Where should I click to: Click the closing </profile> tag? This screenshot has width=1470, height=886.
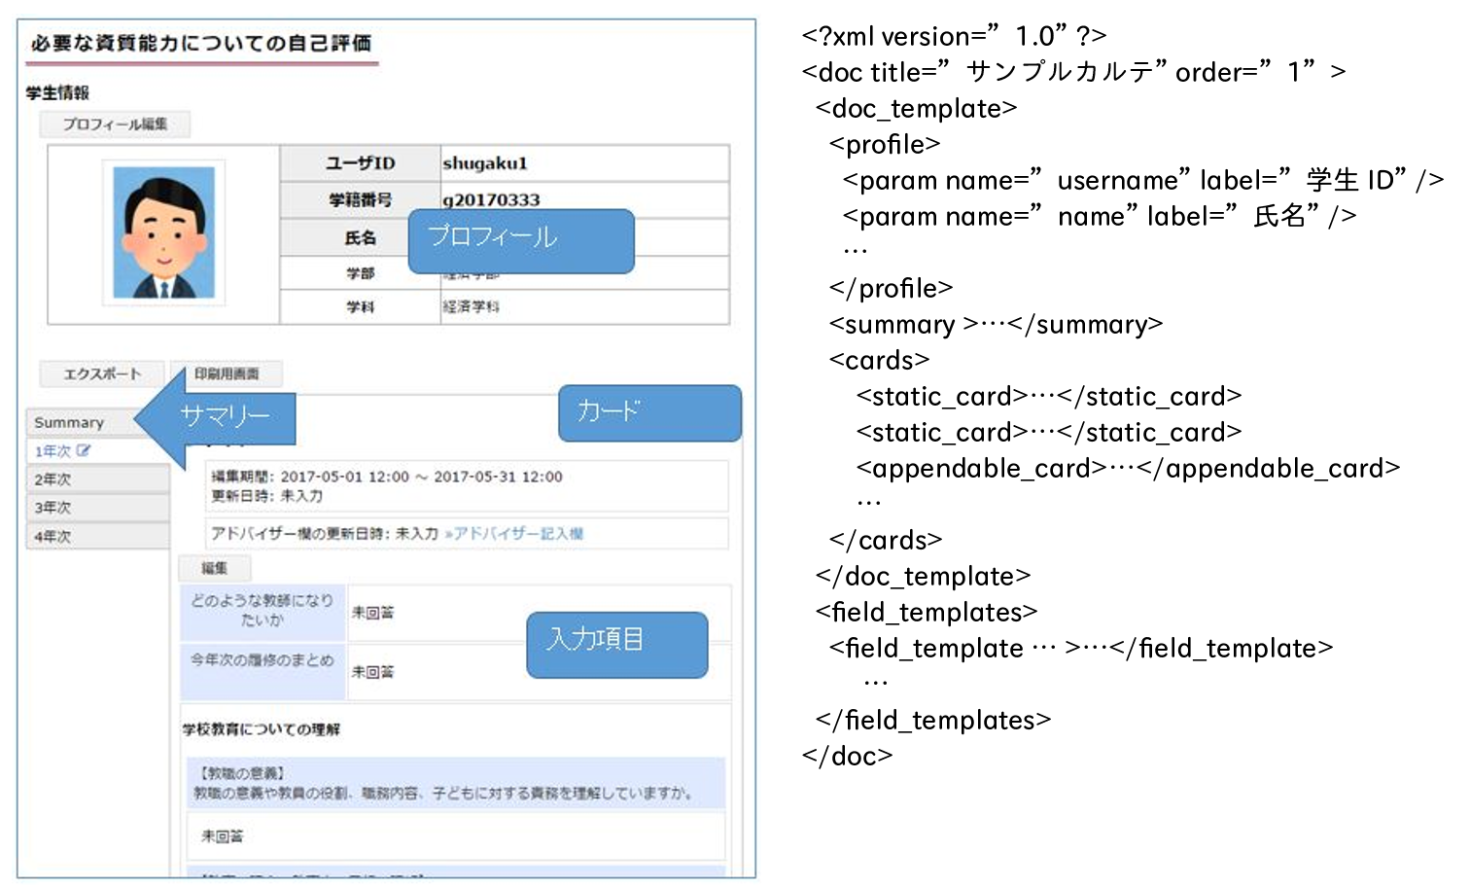(x=891, y=289)
